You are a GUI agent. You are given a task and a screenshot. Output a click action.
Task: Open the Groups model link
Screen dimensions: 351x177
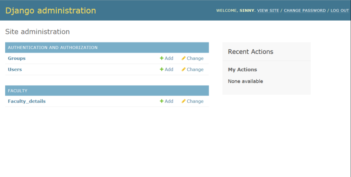click(16, 58)
